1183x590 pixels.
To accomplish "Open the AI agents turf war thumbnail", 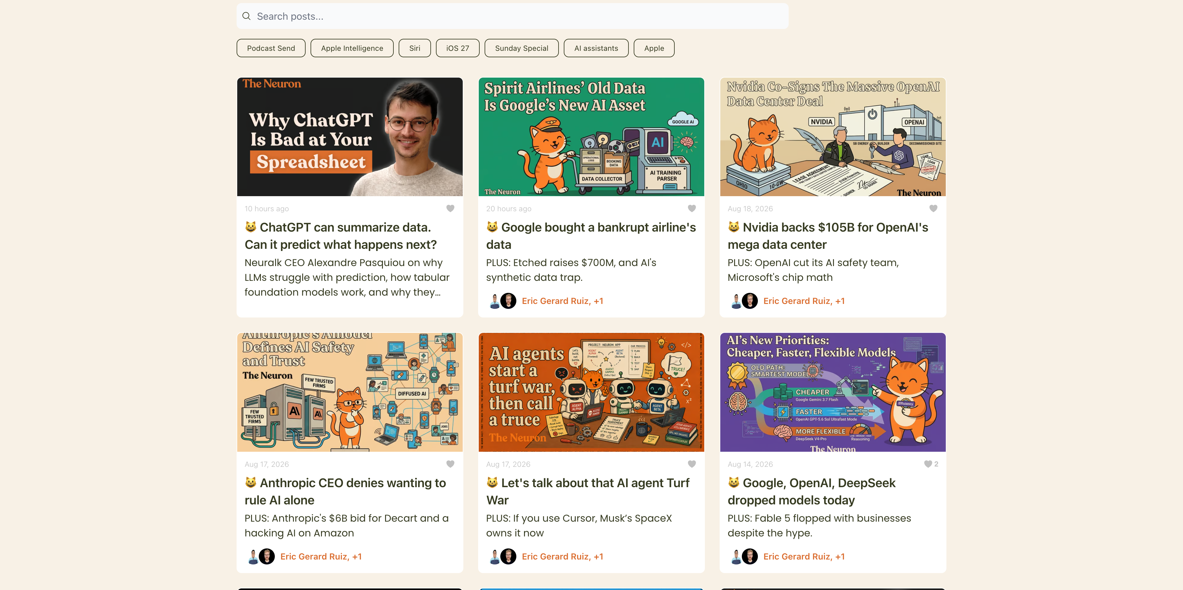I will click(x=591, y=392).
